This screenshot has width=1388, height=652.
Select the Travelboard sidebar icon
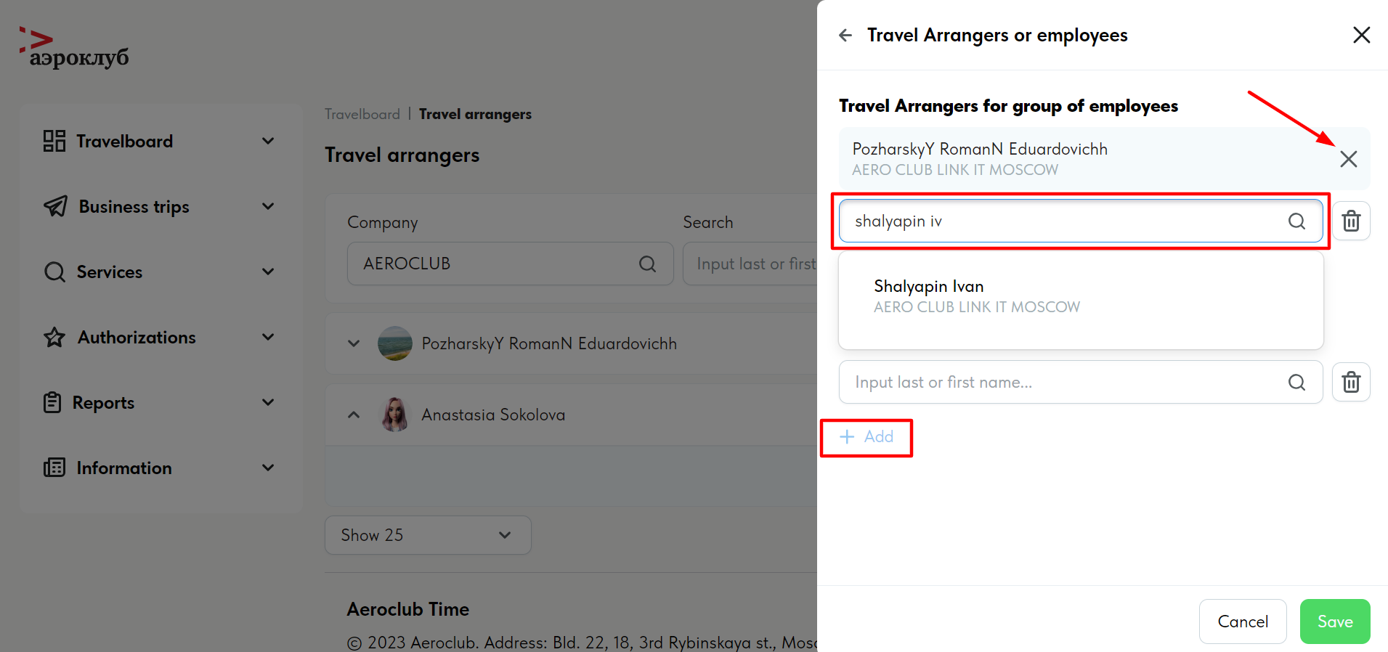pos(53,141)
